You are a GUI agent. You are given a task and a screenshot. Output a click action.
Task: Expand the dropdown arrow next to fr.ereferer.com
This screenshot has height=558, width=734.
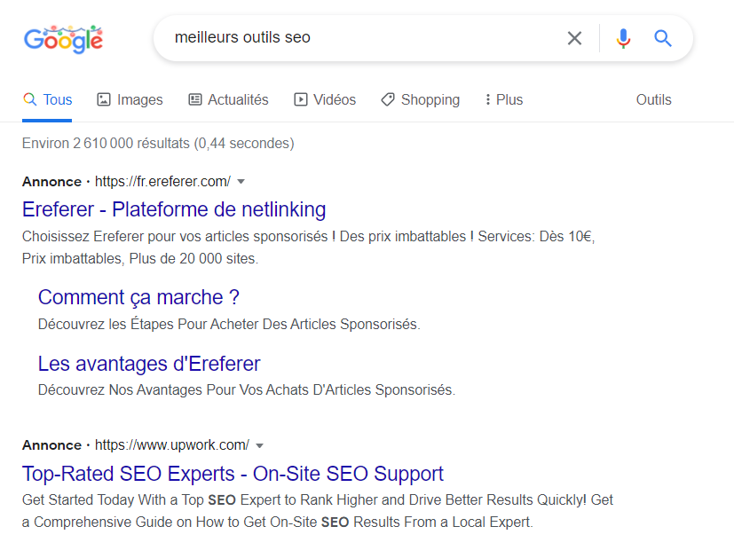[241, 181]
